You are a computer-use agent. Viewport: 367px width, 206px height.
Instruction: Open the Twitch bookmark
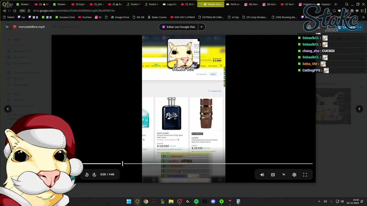tap(8, 17)
